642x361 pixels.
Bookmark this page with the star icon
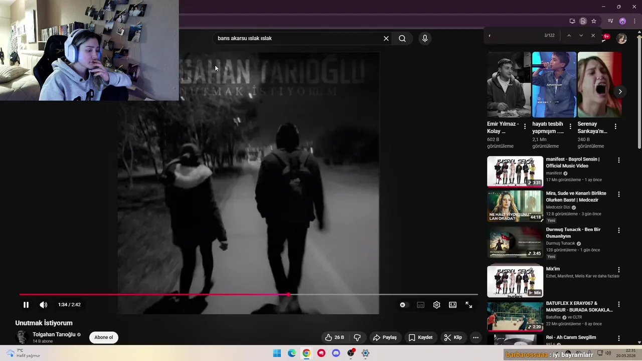[x=594, y=21]
